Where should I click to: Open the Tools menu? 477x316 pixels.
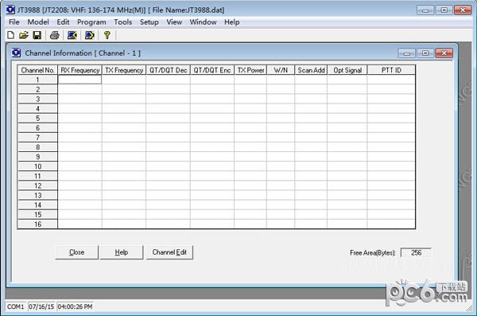(x=123, y=22)
